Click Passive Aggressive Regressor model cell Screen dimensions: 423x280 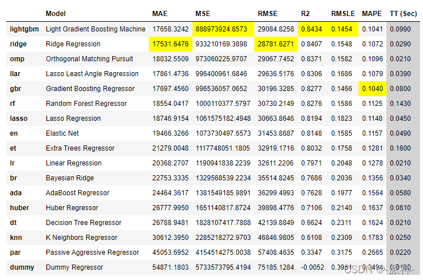click(92, 252)
